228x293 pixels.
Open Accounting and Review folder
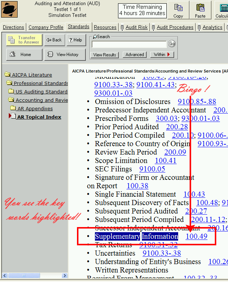click(42, 100)
